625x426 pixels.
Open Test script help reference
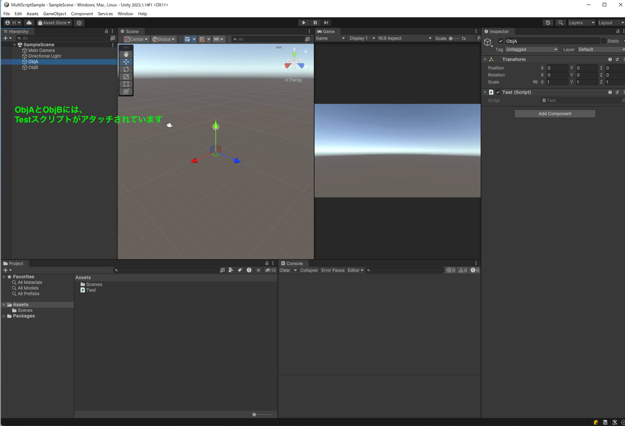pyautogui.click(x=610, y=92)
